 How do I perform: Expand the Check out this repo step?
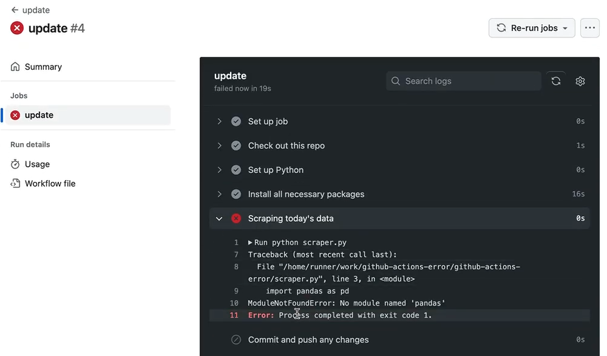219,146
